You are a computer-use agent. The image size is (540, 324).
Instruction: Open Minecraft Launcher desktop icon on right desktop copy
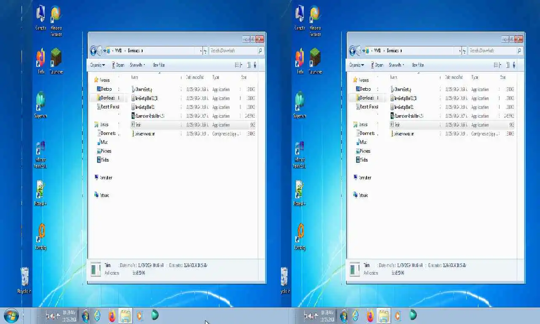coord(315,61)
